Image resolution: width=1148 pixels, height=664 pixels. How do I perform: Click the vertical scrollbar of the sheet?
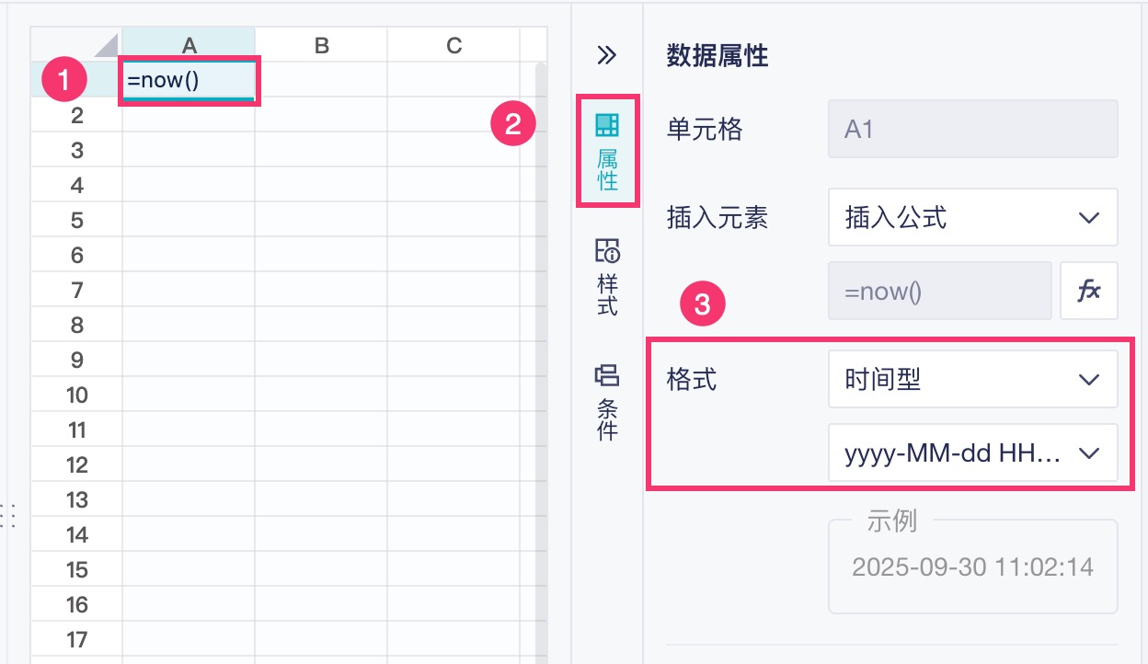(541, 363)
